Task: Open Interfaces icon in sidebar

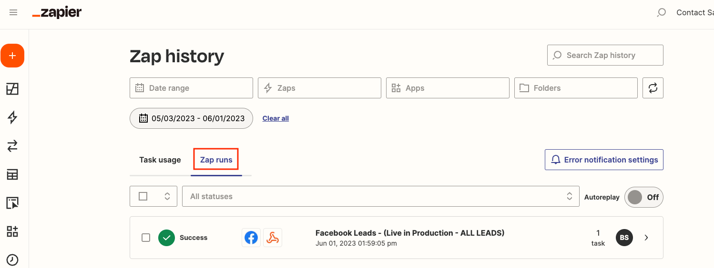Action: (12, 203)
